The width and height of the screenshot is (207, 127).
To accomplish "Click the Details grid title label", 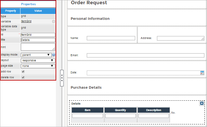I will [76, 104].
